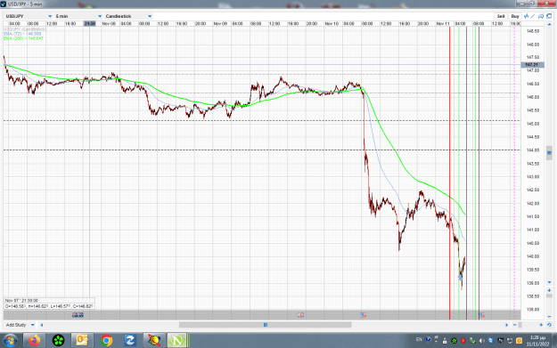Click the 144.00 price axis label

532,150
